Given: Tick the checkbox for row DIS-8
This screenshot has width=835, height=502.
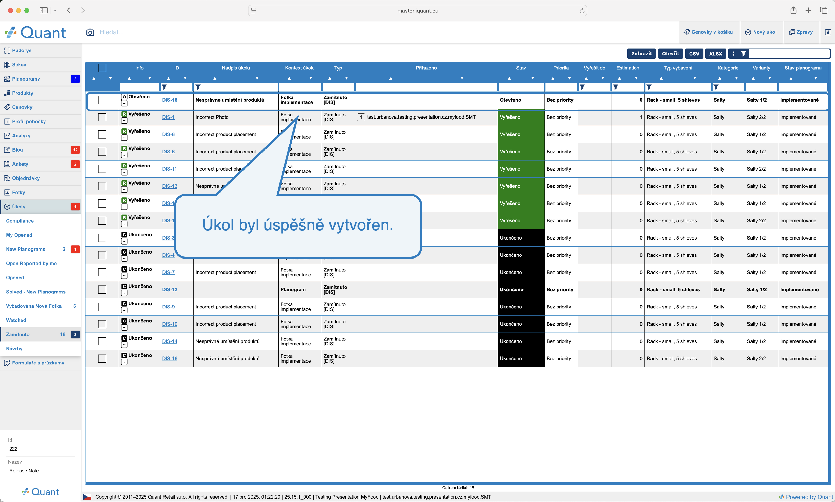Looking at the screenshot, I should 102,135.
